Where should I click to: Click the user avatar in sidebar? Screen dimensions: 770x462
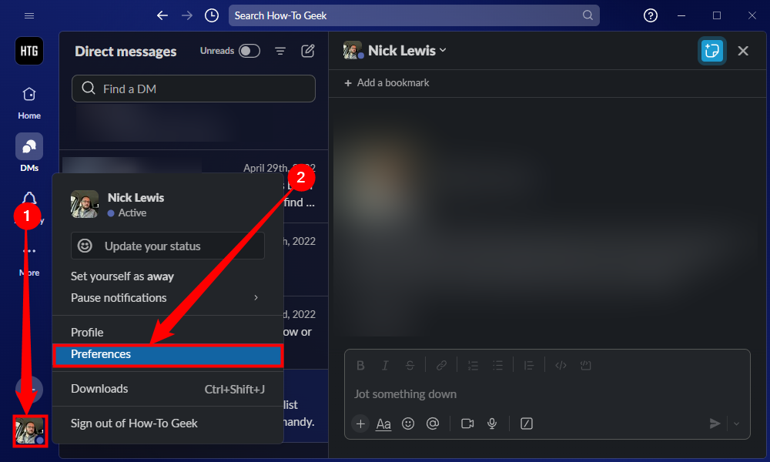coord(29,431)
